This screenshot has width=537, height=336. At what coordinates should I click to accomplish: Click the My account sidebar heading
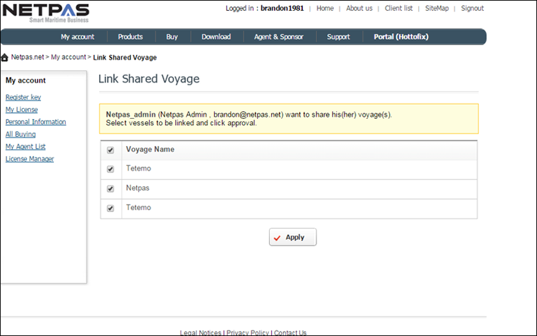[x=26, y=80]
